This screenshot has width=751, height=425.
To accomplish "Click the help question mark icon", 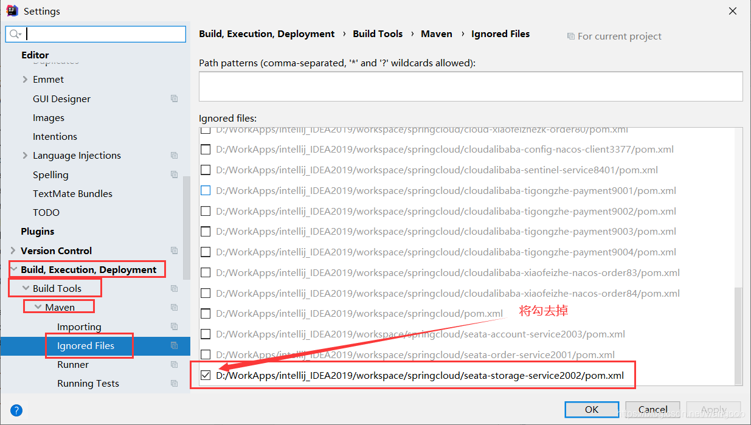I will pyautogui.click(x=16, y=410).
